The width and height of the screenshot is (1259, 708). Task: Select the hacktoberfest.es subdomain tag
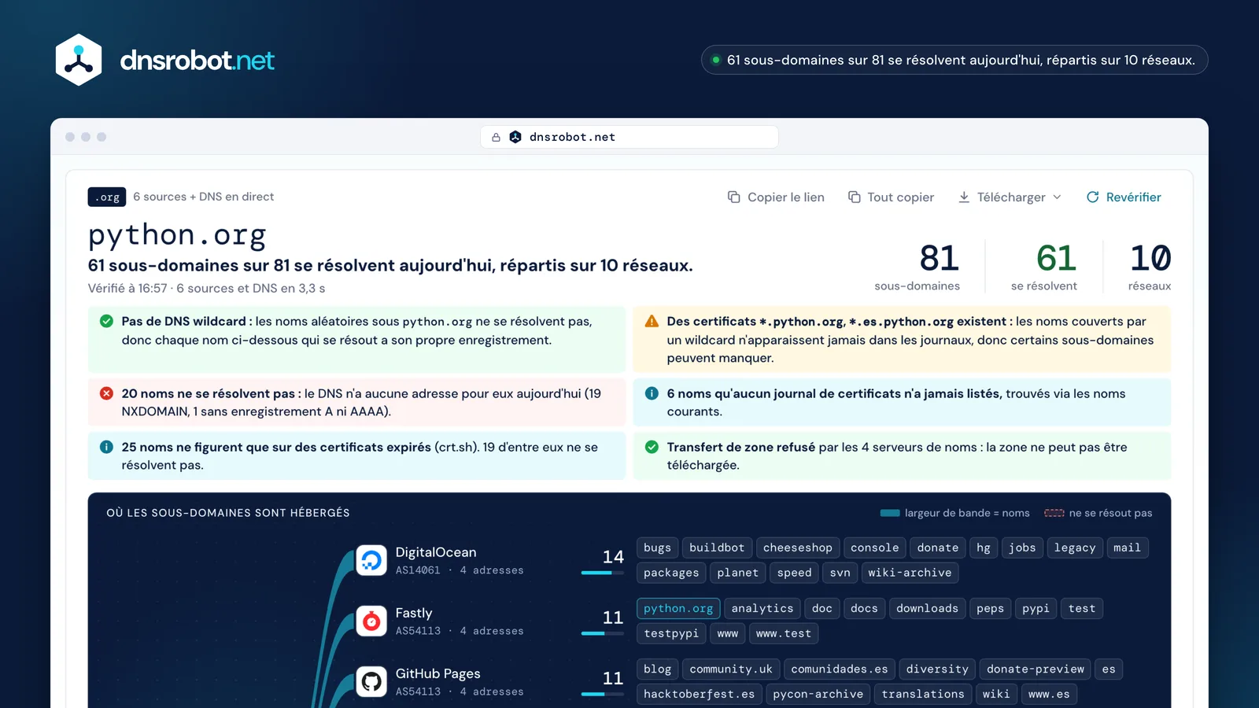(699, 694)
